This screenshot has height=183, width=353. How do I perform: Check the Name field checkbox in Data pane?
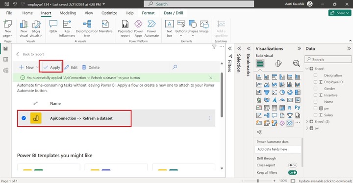[x=315, y=102]
